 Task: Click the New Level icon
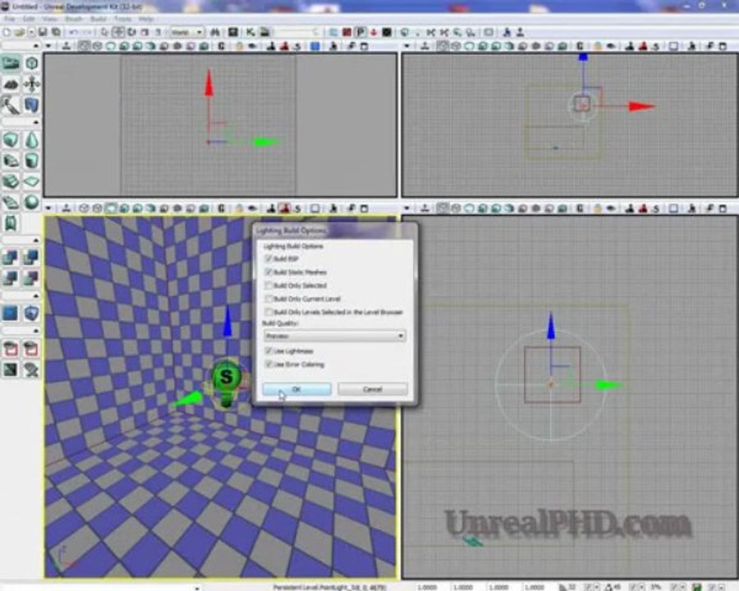pyautogui.click(x=7, y=32)
